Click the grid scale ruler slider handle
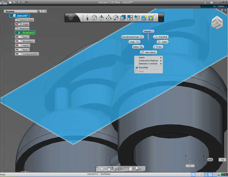The width and height of the screenshot is (228, 177). click(190, 162)
